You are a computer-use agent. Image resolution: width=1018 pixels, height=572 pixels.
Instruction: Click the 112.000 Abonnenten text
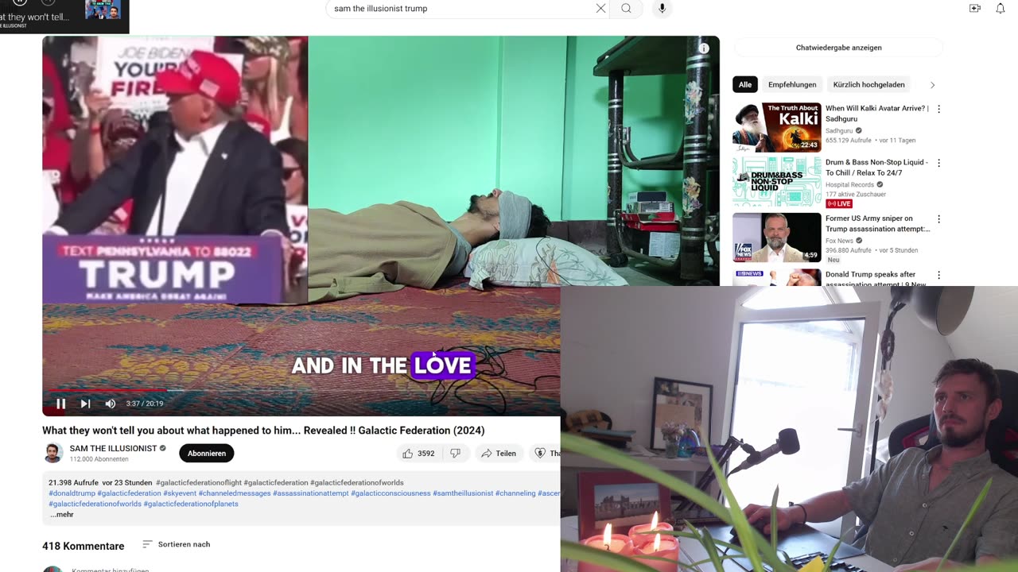(99, 459)
